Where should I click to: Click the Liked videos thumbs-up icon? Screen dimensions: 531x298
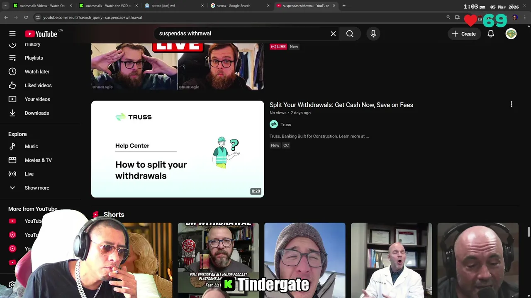(12, 85)
